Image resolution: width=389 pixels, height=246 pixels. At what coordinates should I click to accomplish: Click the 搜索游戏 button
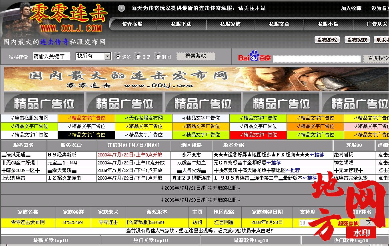(x=195, y=56)
